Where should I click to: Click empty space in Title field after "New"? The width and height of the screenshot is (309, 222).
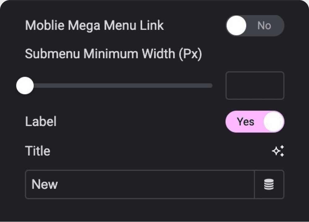click(154, 184)
